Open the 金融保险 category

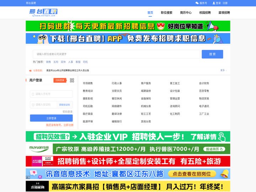coord(146,98)
